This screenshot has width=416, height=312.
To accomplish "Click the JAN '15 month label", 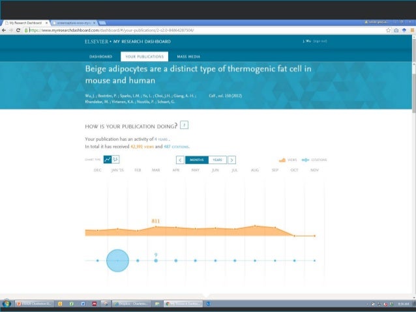I will point(117,170).
